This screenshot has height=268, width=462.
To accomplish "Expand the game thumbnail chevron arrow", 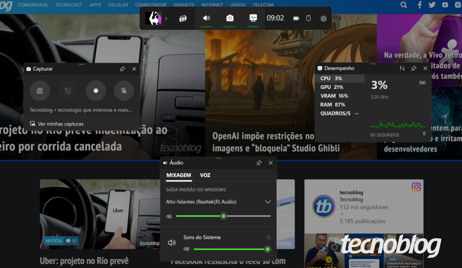I will coord(166,18).
